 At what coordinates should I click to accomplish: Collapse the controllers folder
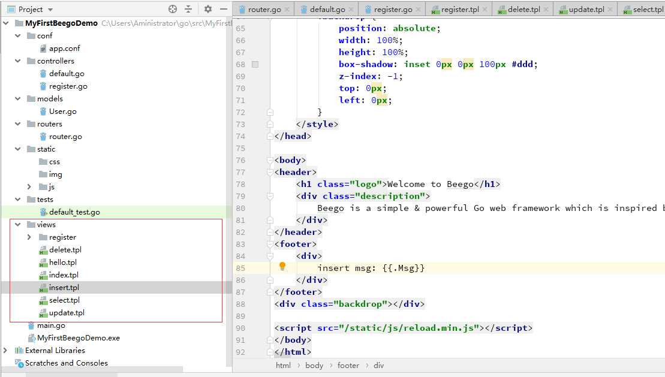click(x=18, y=61)
